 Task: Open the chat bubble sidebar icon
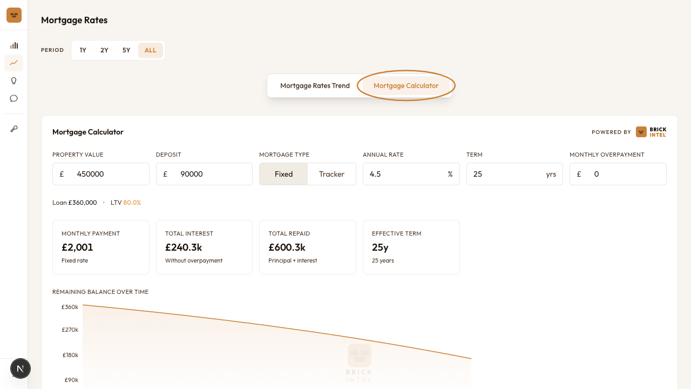coord(14,98)
